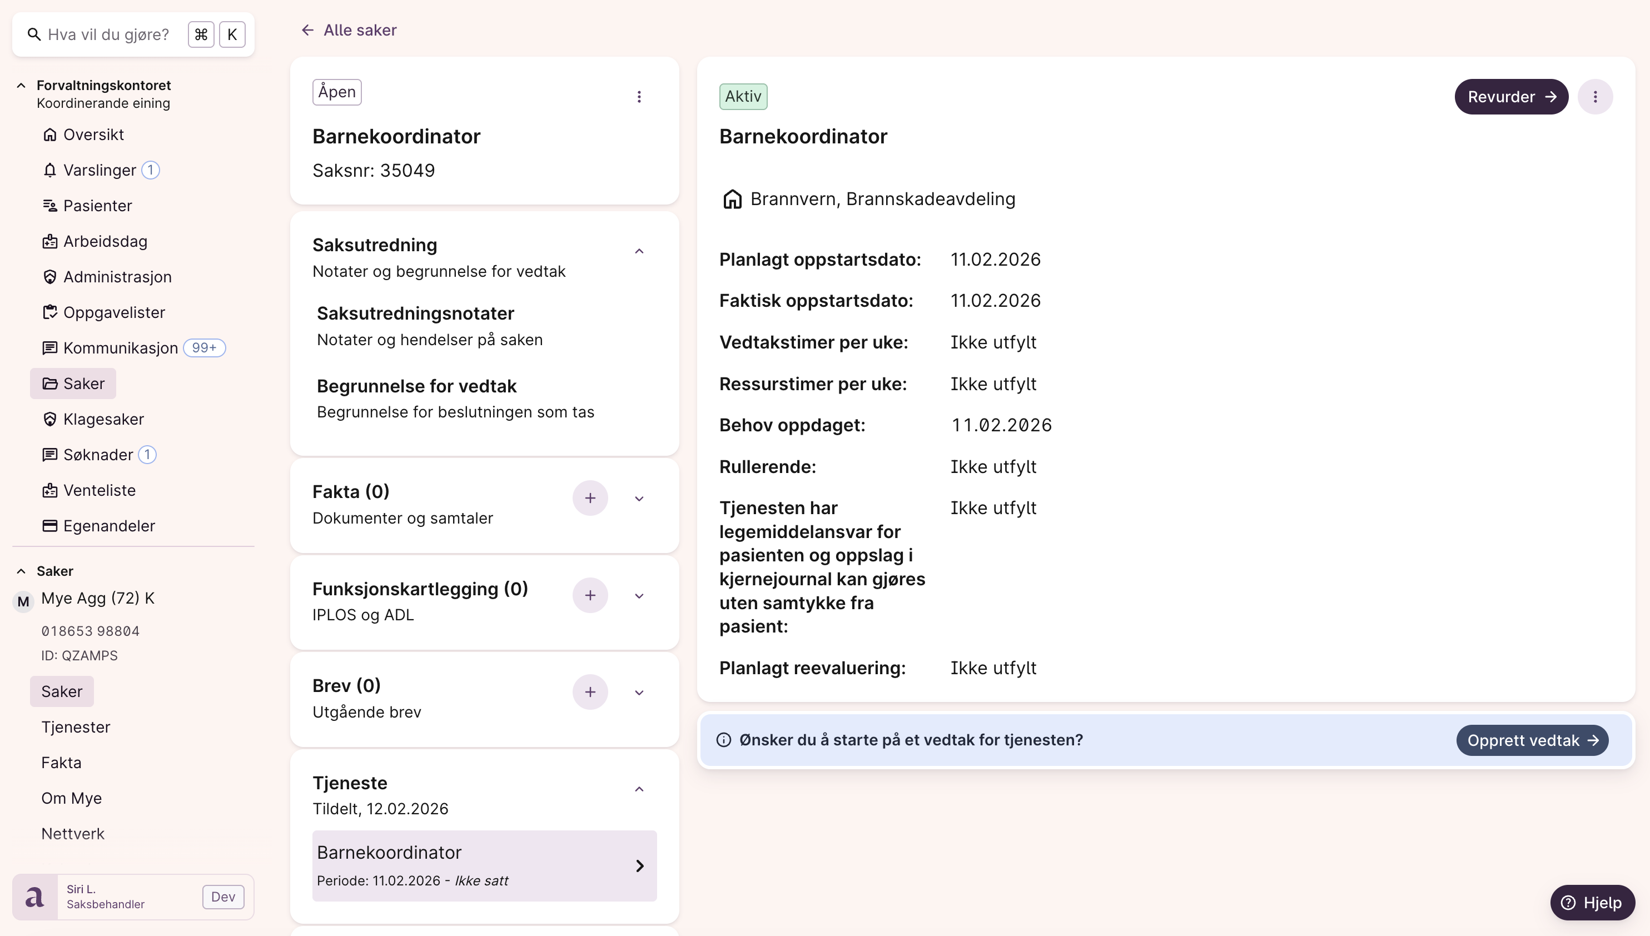The height and width of the screenshot is (936, 1650).
Task: Click Opprett vedtak button
Action: pos(1532,740)
